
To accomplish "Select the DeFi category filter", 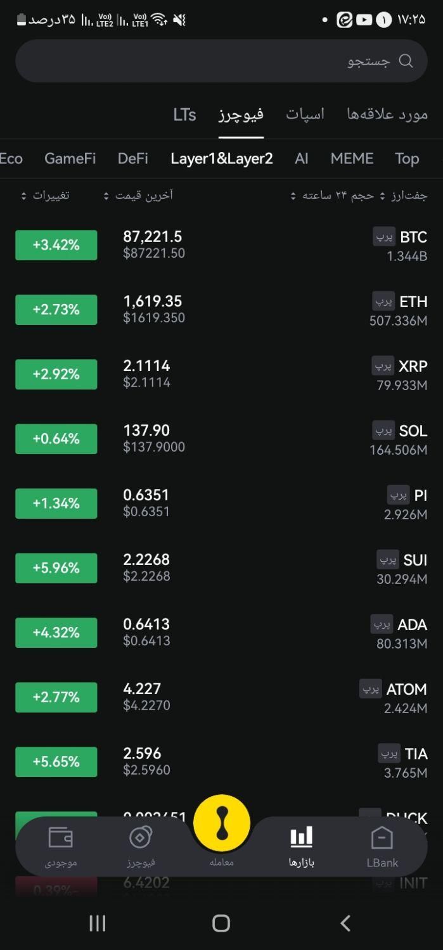I will tap(133, 159).
